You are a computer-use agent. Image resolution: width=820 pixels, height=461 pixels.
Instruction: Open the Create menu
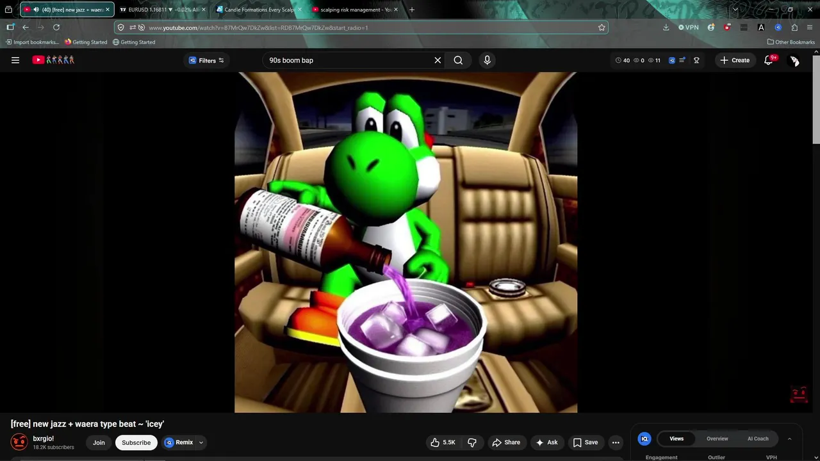click(735, 60)
